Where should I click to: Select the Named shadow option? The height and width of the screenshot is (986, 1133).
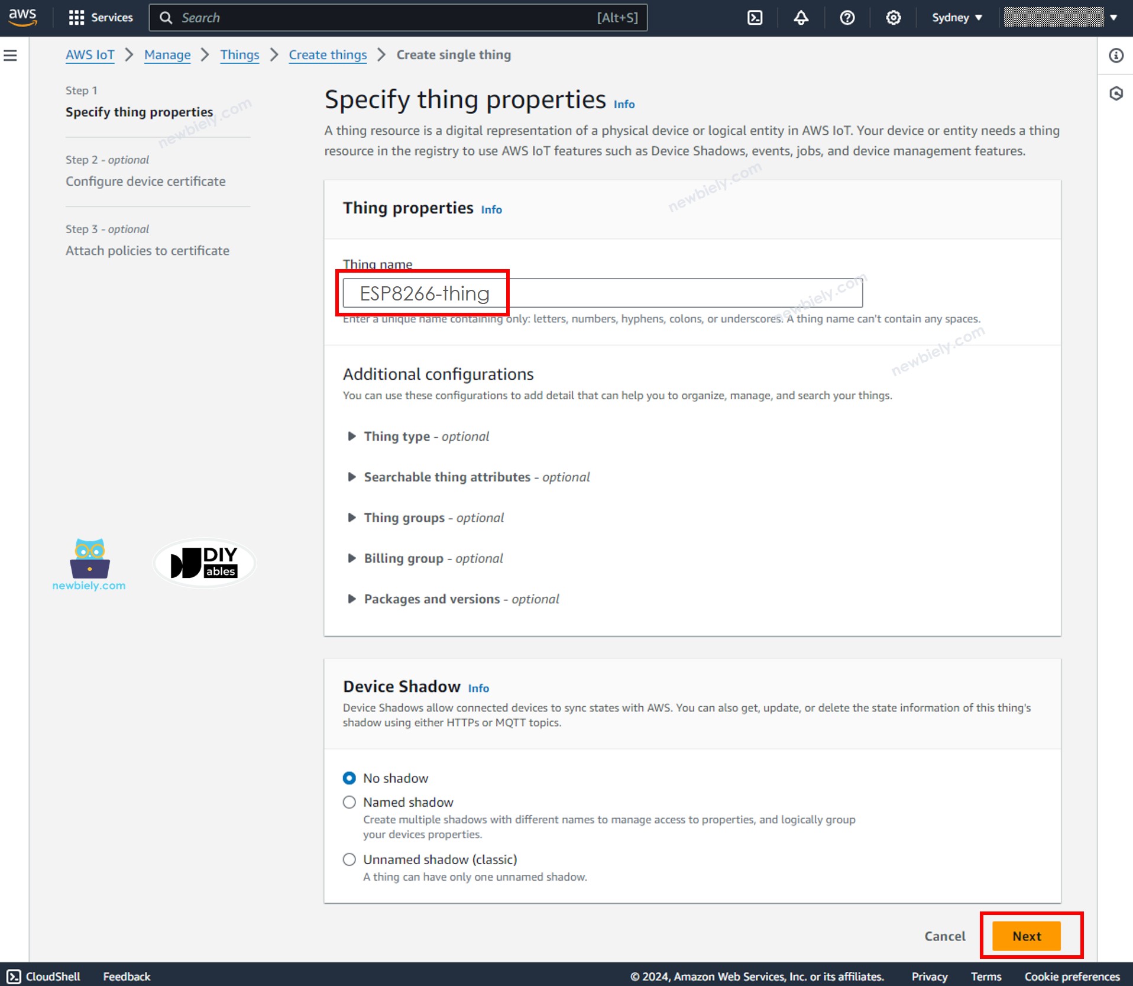click(349, 801)
